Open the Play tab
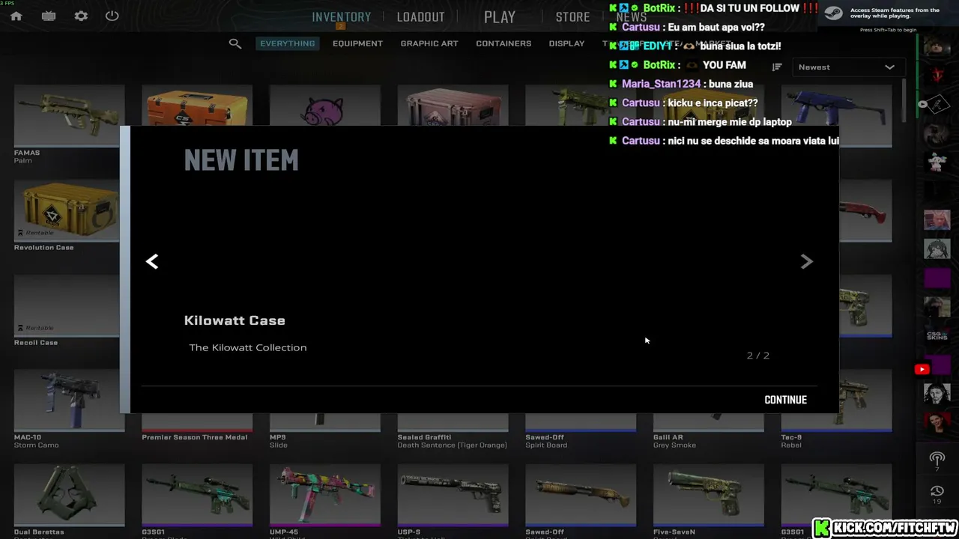Viewport: 959px width, 539px height. [x=500, y=16]
